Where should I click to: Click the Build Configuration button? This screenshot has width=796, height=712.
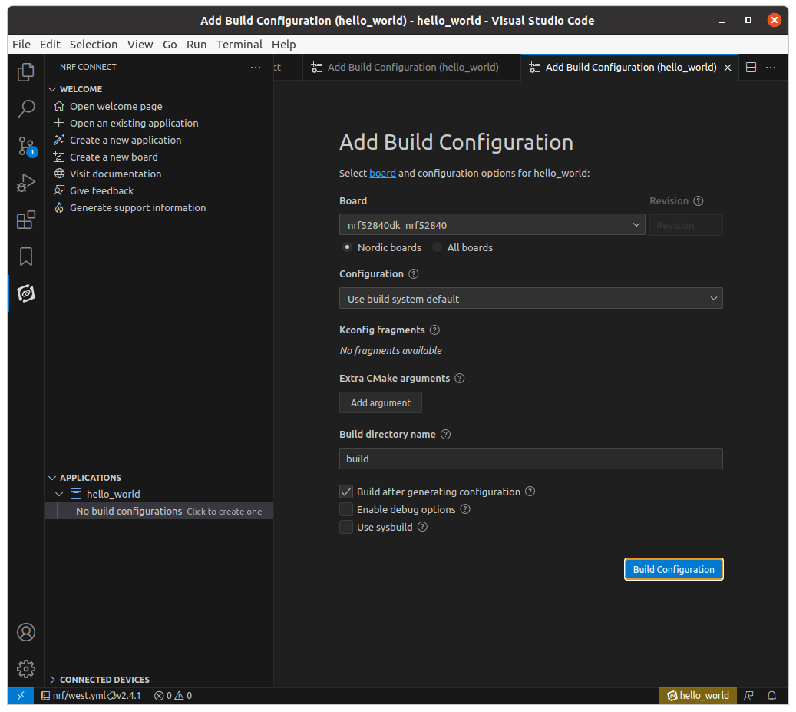tap(674, 569)
